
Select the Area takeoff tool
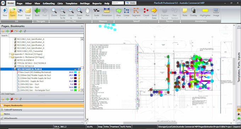pyautogui.click(x=118, y=12)
